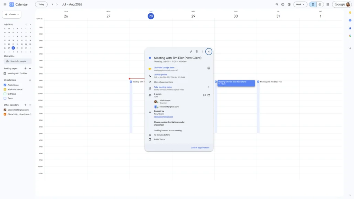Show previous month in mini calendar

[x=26, y=25]
